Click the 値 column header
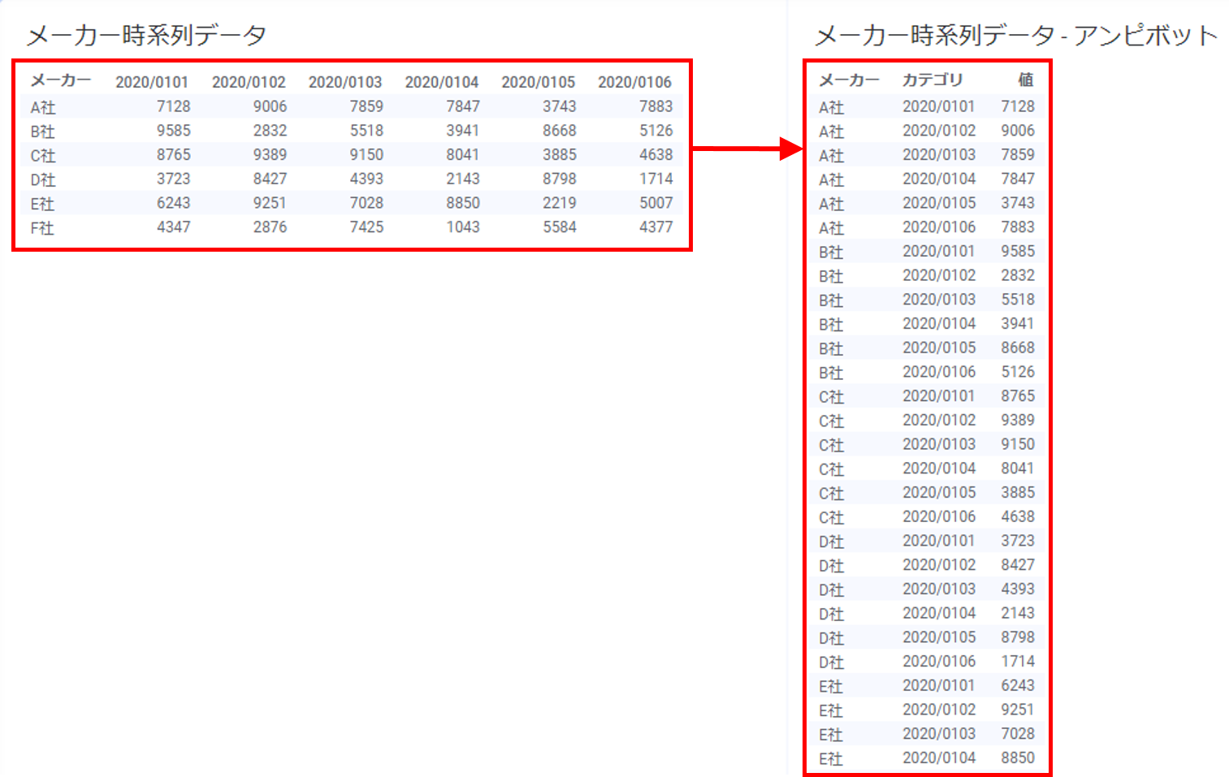The image size is (1229, 777). (1025, 80)
